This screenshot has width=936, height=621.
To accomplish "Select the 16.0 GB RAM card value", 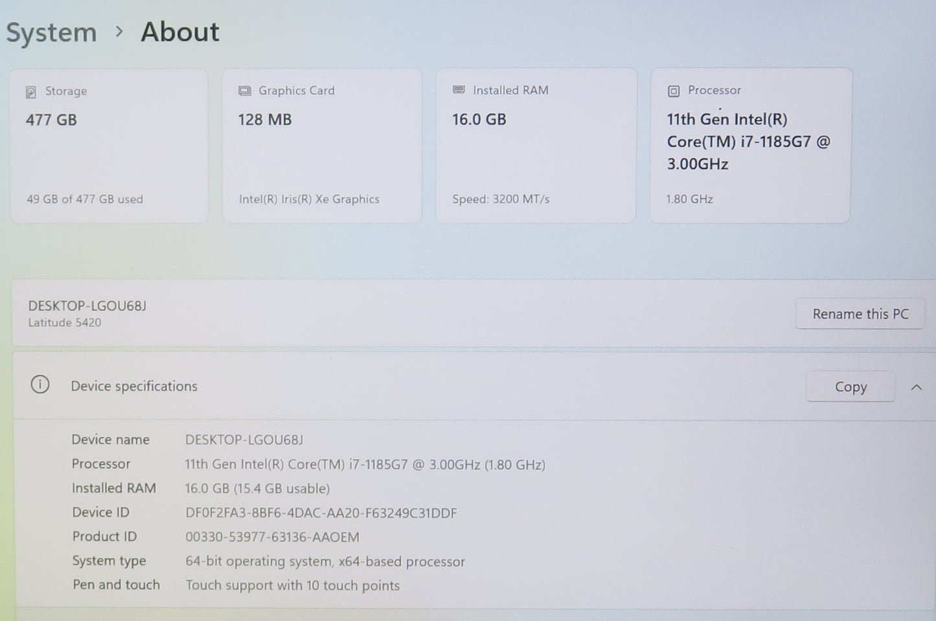I will (x=479, y=119).
